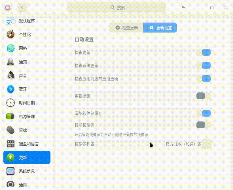Click the 键盘和语言 keyboard icon
233x190 pixels.
(x=10, y=143)
